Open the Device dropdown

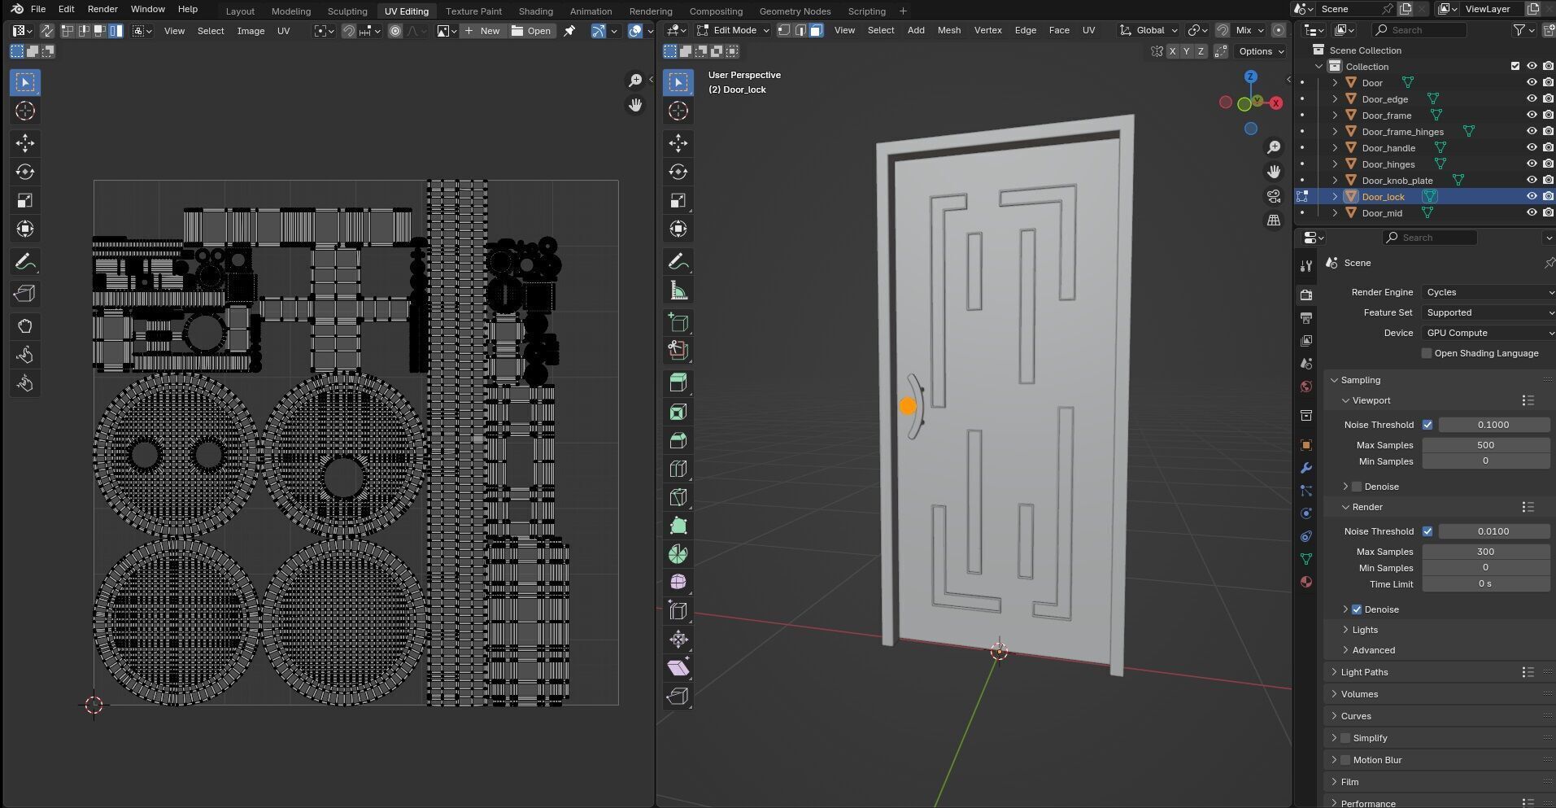(1488, 333)
